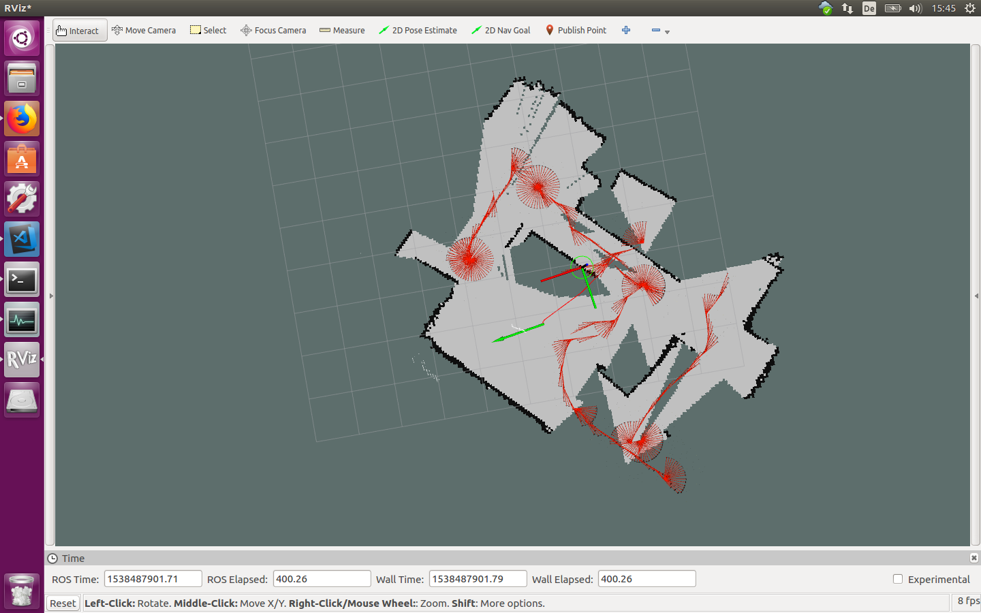Open the sound volume indicator
The width and height of the screenshot is (981, 613).
[x=915, y=8]
